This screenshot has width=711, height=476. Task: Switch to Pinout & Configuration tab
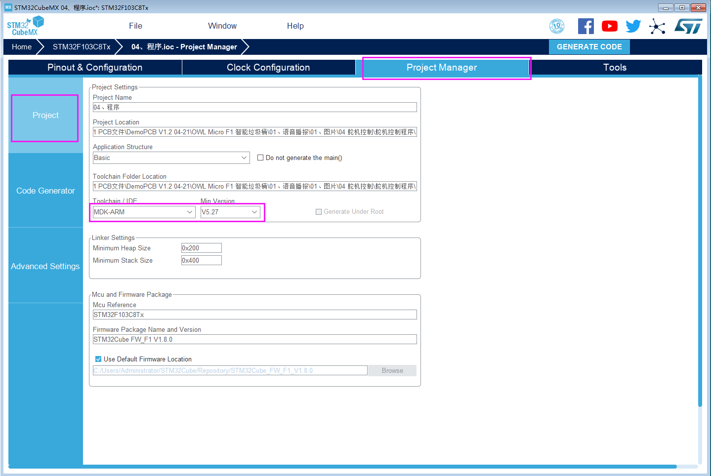[95, 68]
